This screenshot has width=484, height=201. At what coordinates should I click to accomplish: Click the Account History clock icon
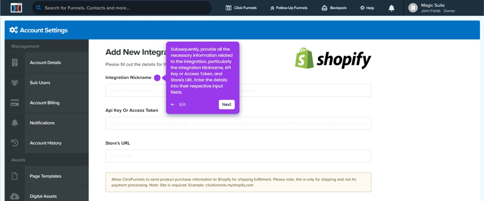[15, 143]
